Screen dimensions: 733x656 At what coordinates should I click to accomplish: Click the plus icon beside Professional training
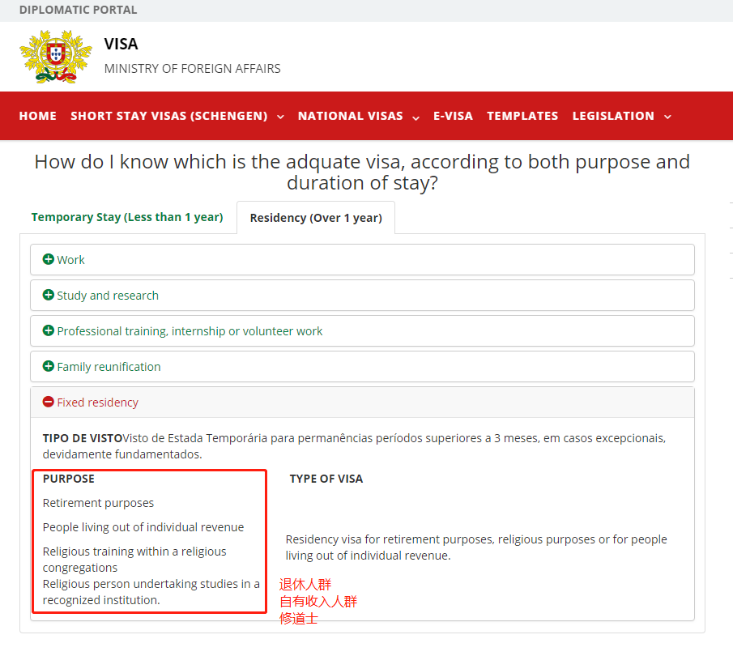coord(48,330)
